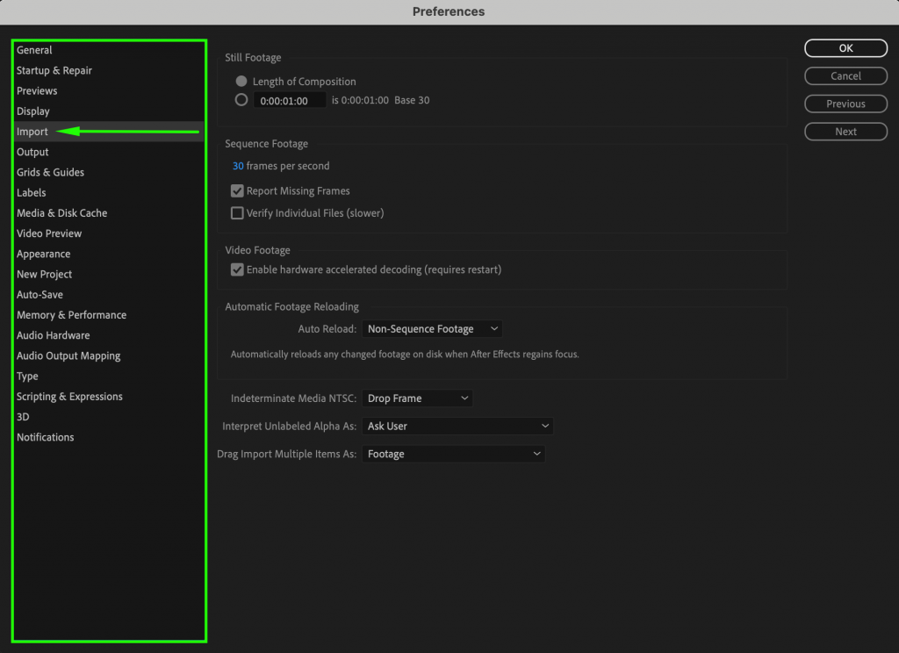Click the still footage duration field
This screenshot has height=653, width=899.
(290, 100)
